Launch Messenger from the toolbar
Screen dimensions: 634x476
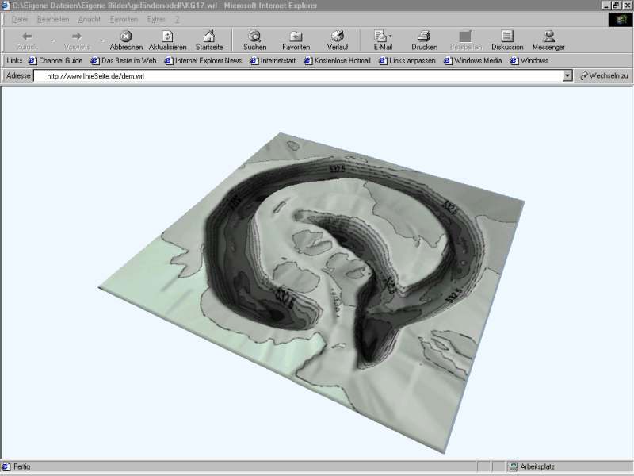coord(548,36)
